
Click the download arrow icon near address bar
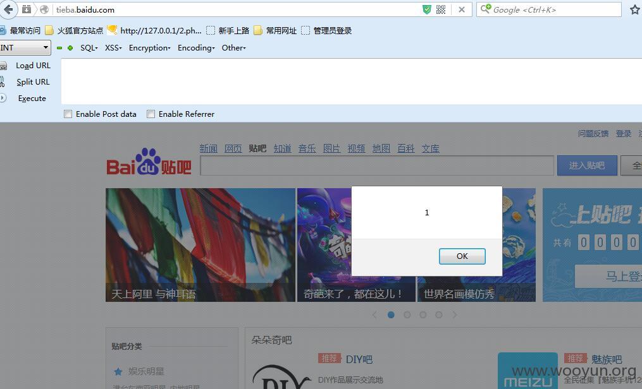[x=26, y=9]
